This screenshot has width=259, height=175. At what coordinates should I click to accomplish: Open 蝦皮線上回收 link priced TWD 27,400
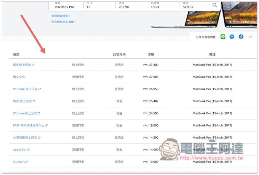click(x=22, y=65)
